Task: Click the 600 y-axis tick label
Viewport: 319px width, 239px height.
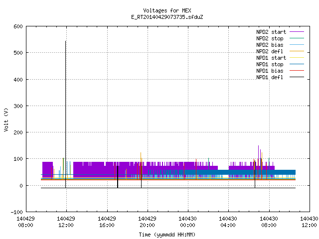Action: click(18, 26)
